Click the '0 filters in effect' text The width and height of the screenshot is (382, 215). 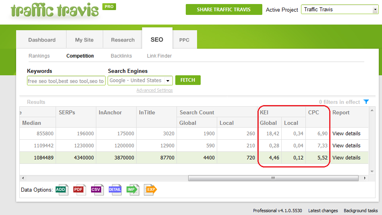point(339,102)
